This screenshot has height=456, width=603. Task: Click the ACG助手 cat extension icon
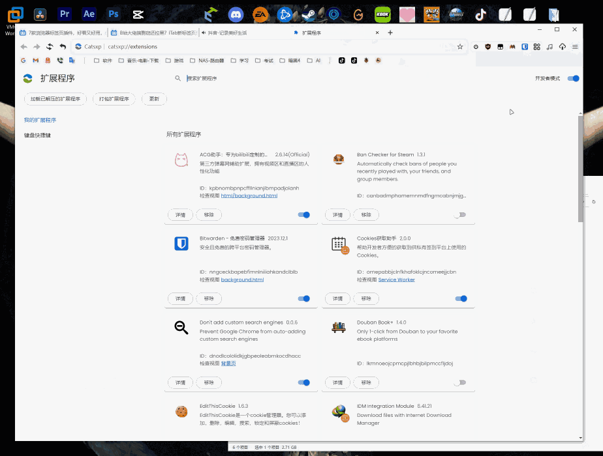click(x=181, y=160)
